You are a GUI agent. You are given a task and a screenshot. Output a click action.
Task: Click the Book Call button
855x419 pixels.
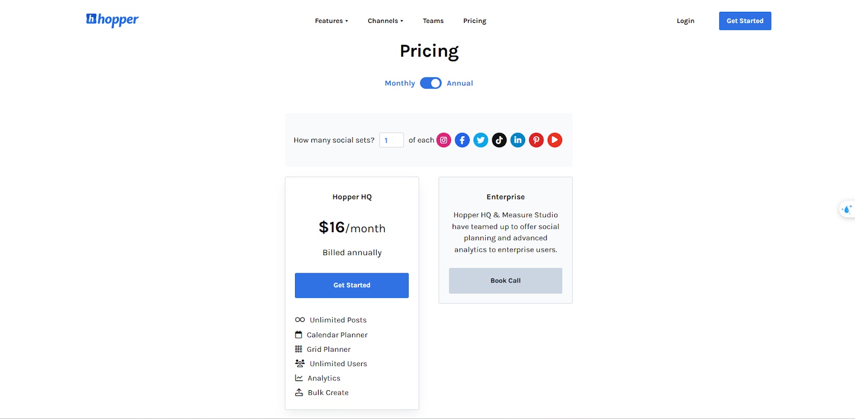506,281
